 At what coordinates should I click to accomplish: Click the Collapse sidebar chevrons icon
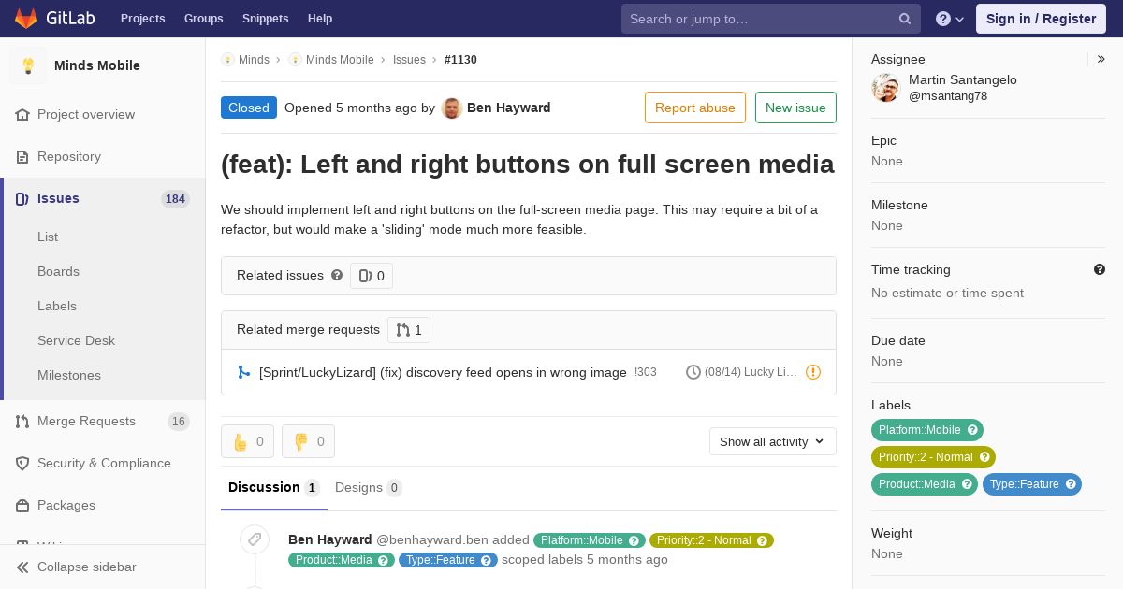pos(22,567)
